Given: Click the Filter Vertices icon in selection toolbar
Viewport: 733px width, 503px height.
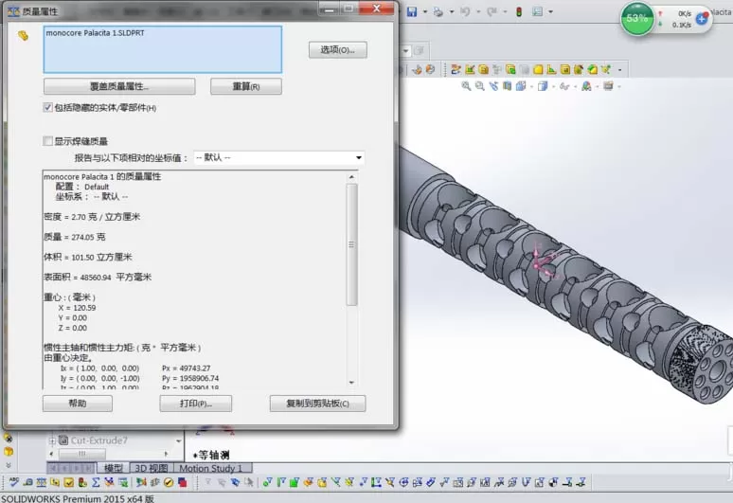Looking at the screenshot, I should click(x=267, y=482).
